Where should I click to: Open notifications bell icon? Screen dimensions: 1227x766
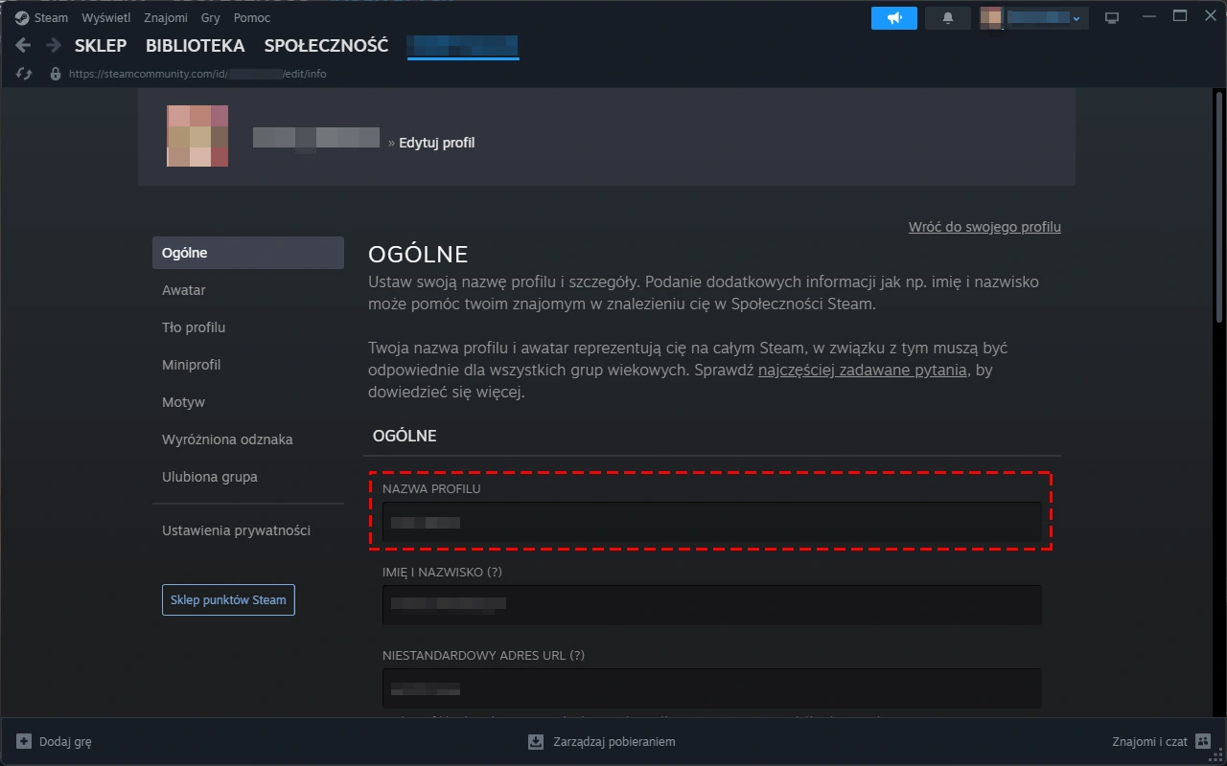(x=948, y=18)
